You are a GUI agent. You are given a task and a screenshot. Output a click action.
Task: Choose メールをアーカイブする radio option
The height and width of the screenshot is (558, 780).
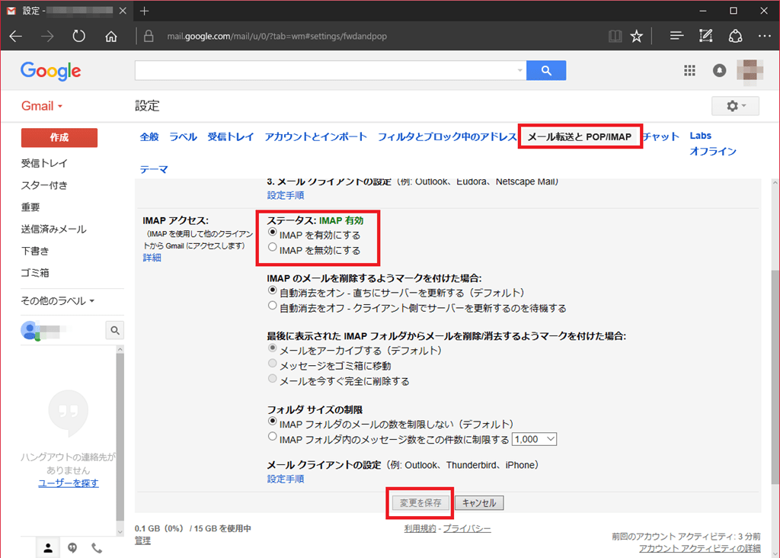click(x=272, y=348)
